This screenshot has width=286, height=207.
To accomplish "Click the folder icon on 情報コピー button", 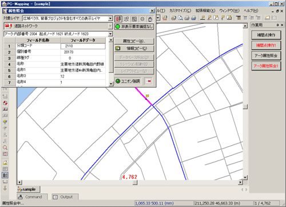I will click(118, 48).
